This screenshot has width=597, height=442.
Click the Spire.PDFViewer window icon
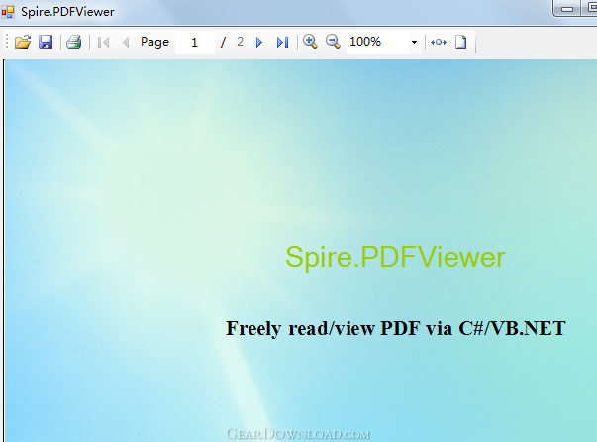tap(8, 12)
